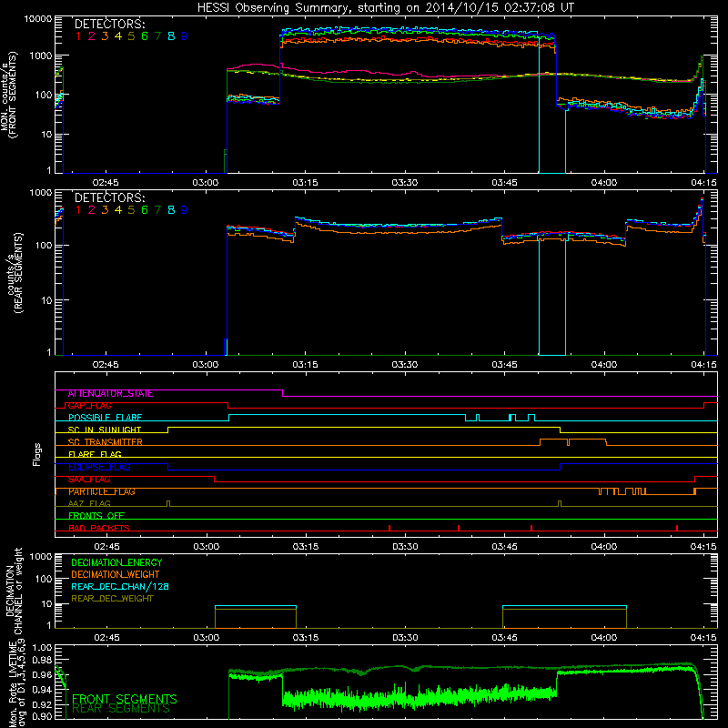This screenshot has height=728, width=728.
Task: Select detector number 7 in front segments legend
Action: pyautogui.click(x=157, y=36)
